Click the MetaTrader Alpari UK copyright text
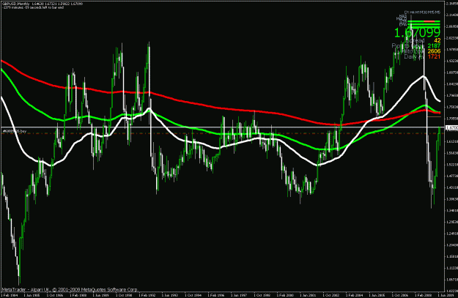 click(x=70, y=289)
